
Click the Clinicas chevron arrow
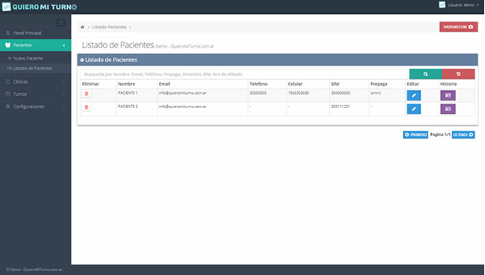pos(63,82)
